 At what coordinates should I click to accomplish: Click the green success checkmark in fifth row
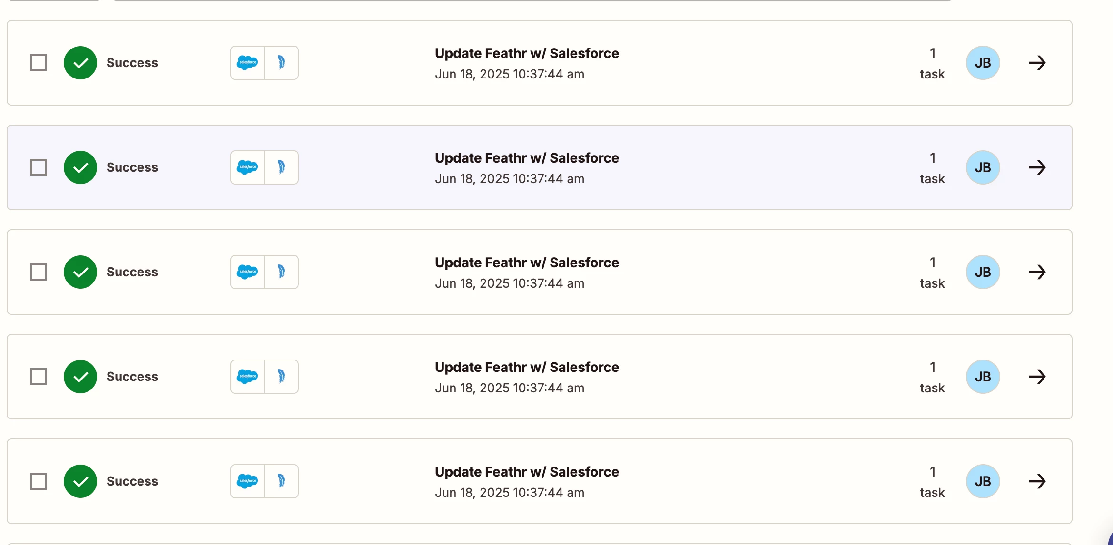(80, 481)
